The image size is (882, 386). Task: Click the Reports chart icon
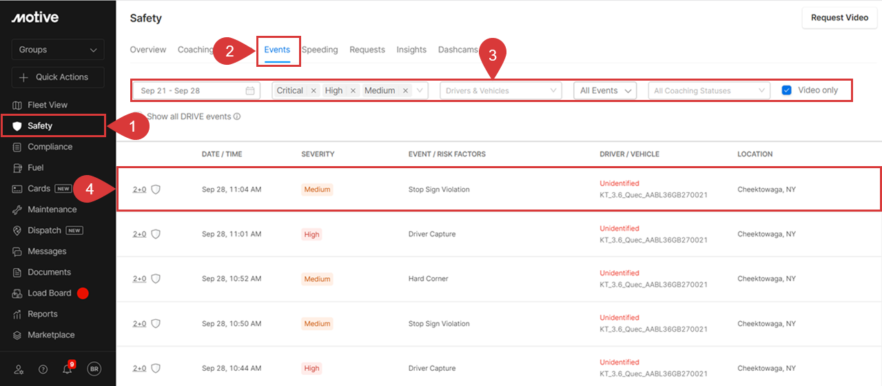18,314
